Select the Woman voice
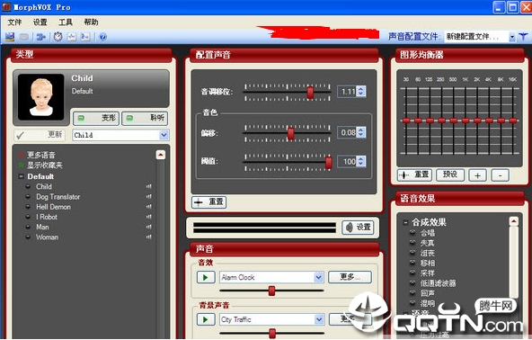 (x=47, y=237)
